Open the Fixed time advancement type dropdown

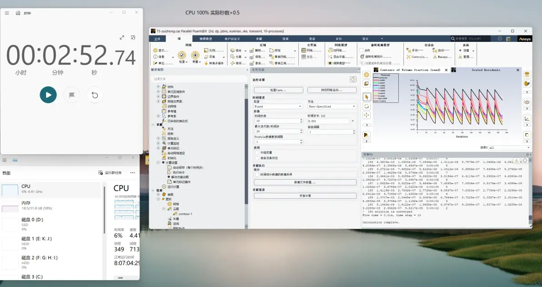[278, 106]
